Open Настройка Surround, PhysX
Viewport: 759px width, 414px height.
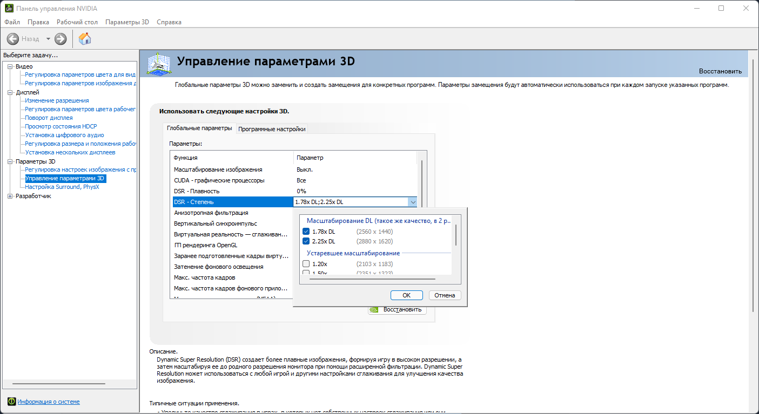[x=62, y=187]
